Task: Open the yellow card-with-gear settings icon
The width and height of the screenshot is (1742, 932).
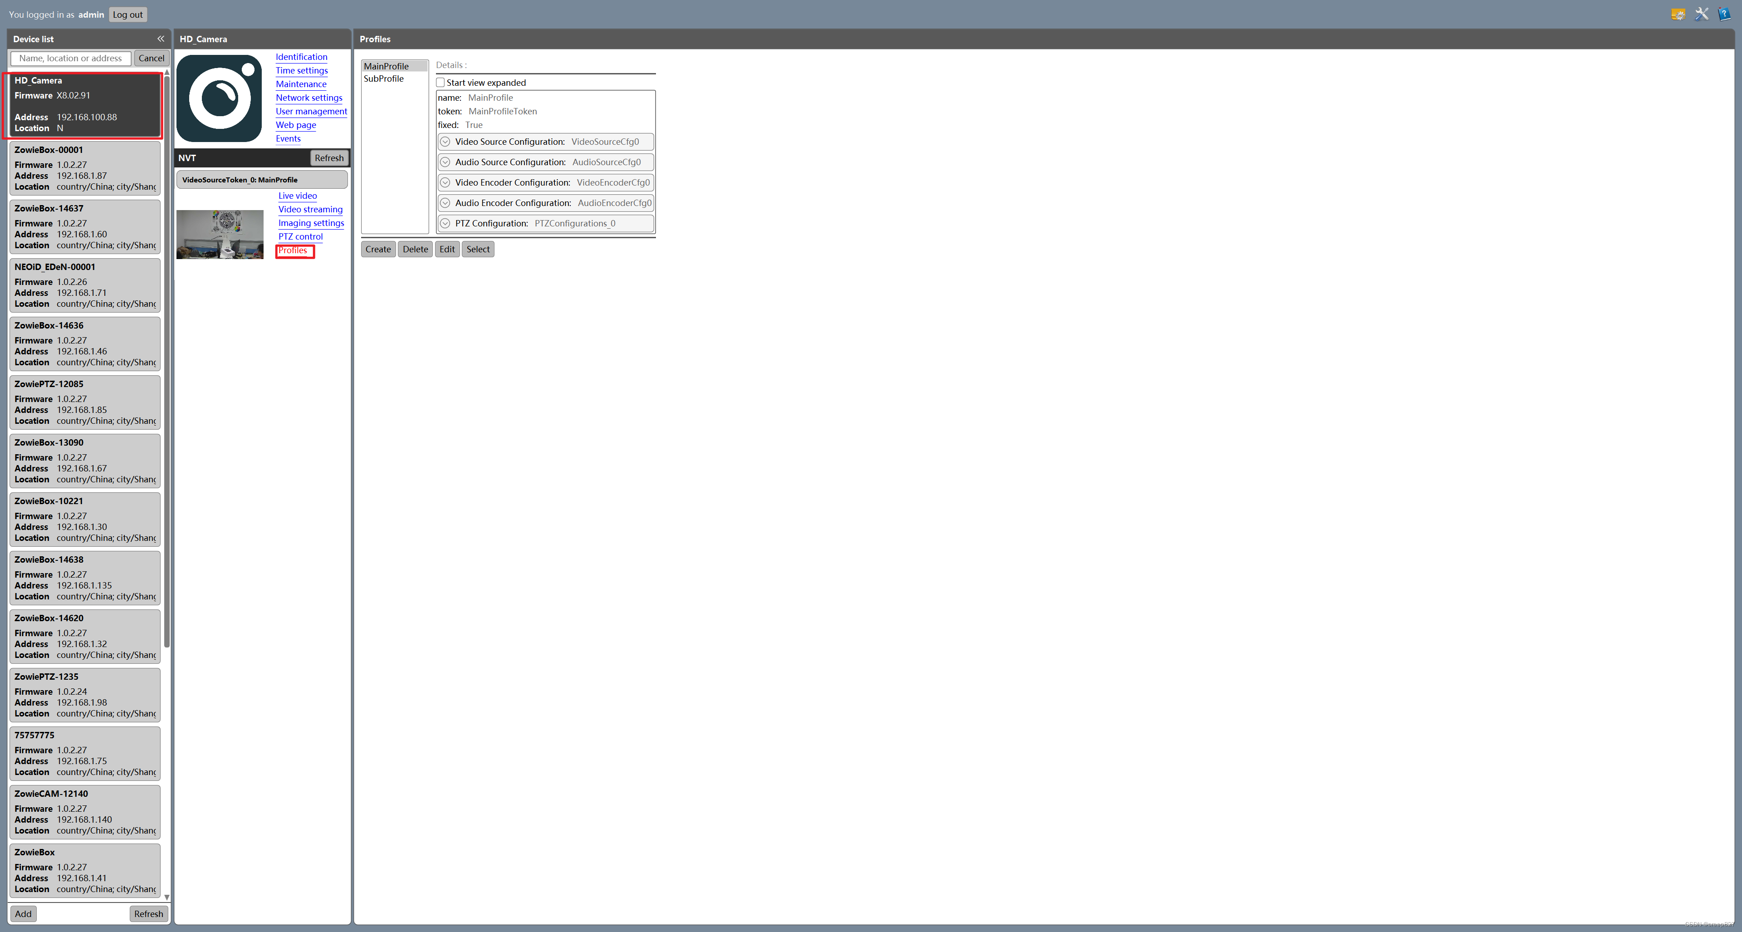Action: tap(1678, 14)
